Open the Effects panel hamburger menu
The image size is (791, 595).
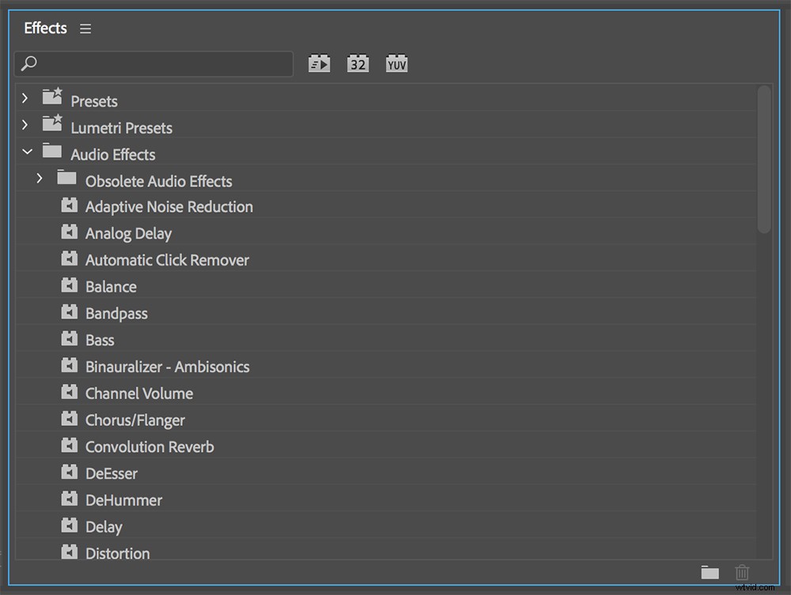[85, 29]
